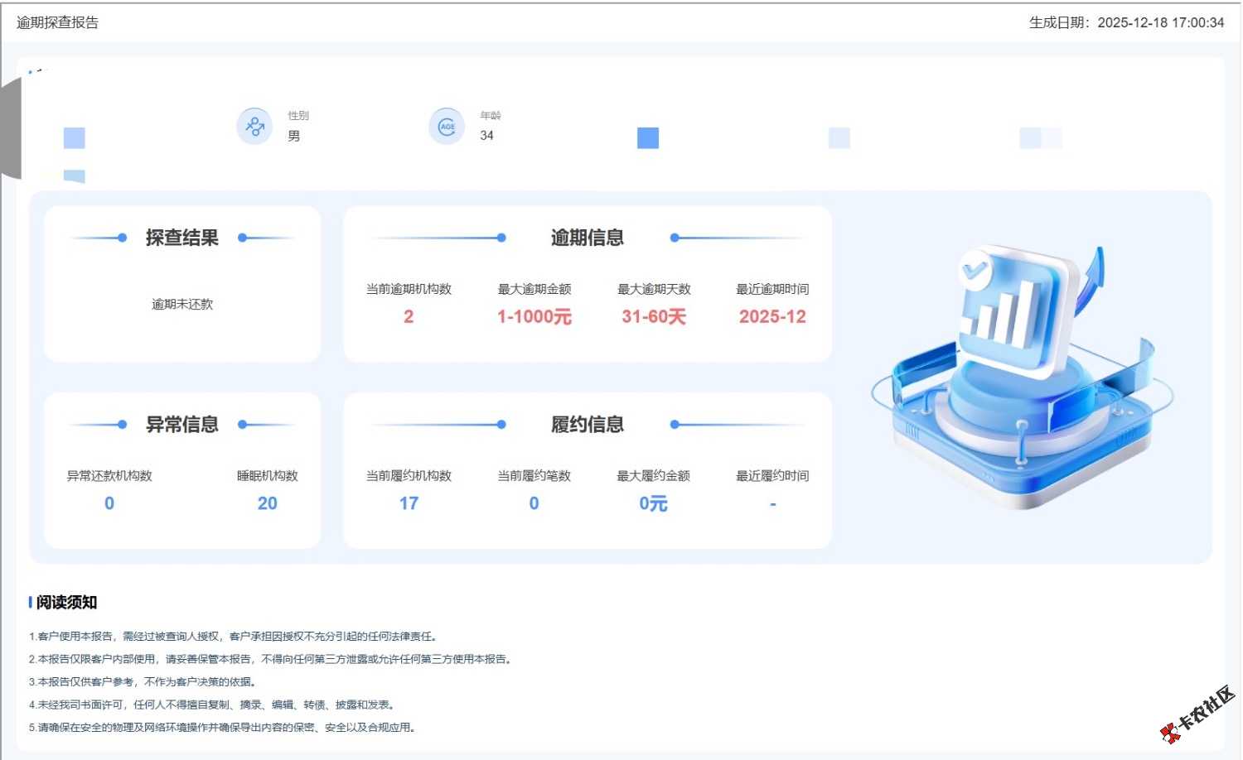1243x760 pixels.
Task: Select the 探查结果 card heading
Action: (x=181, y=238)
